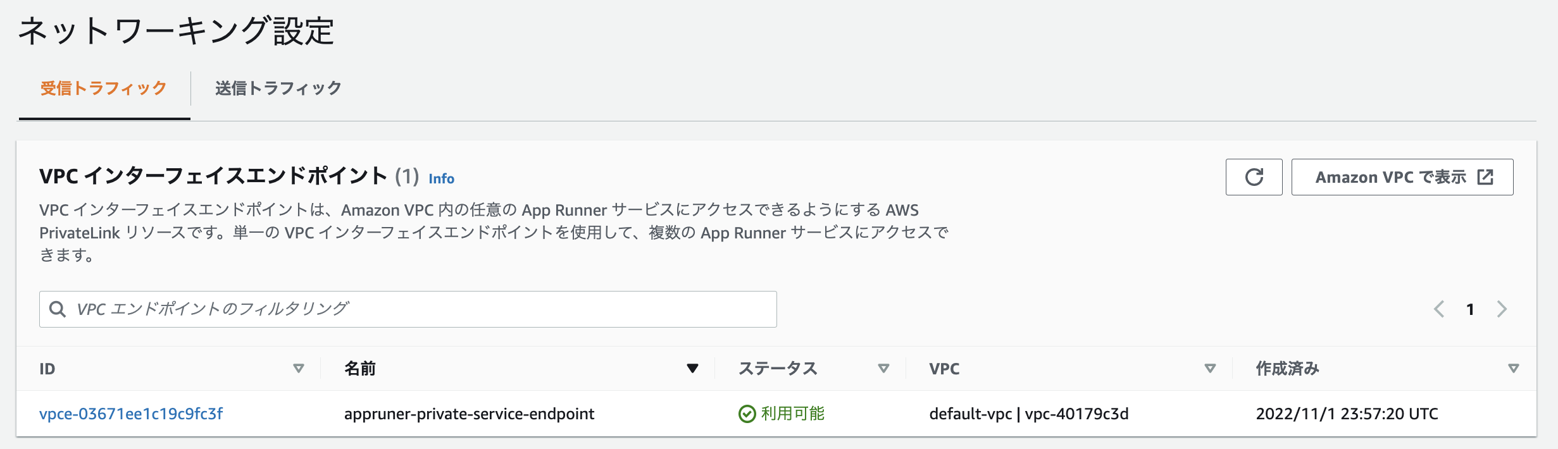Sort by ID column arrow
This screenshot has width=1558, height=449.
[299, 369]
